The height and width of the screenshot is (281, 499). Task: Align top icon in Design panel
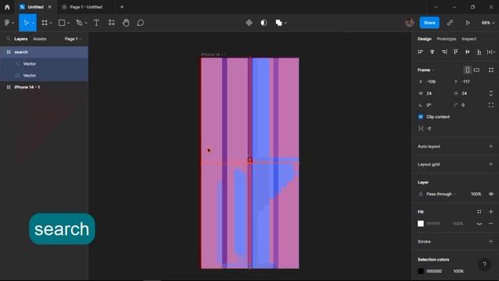click(x=455, y=52)
